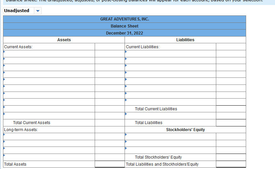The height and width of the screenshot is (169, 275).
Task: Select first account row under Stockholders' Equity
Action: (x=171, y=136)
